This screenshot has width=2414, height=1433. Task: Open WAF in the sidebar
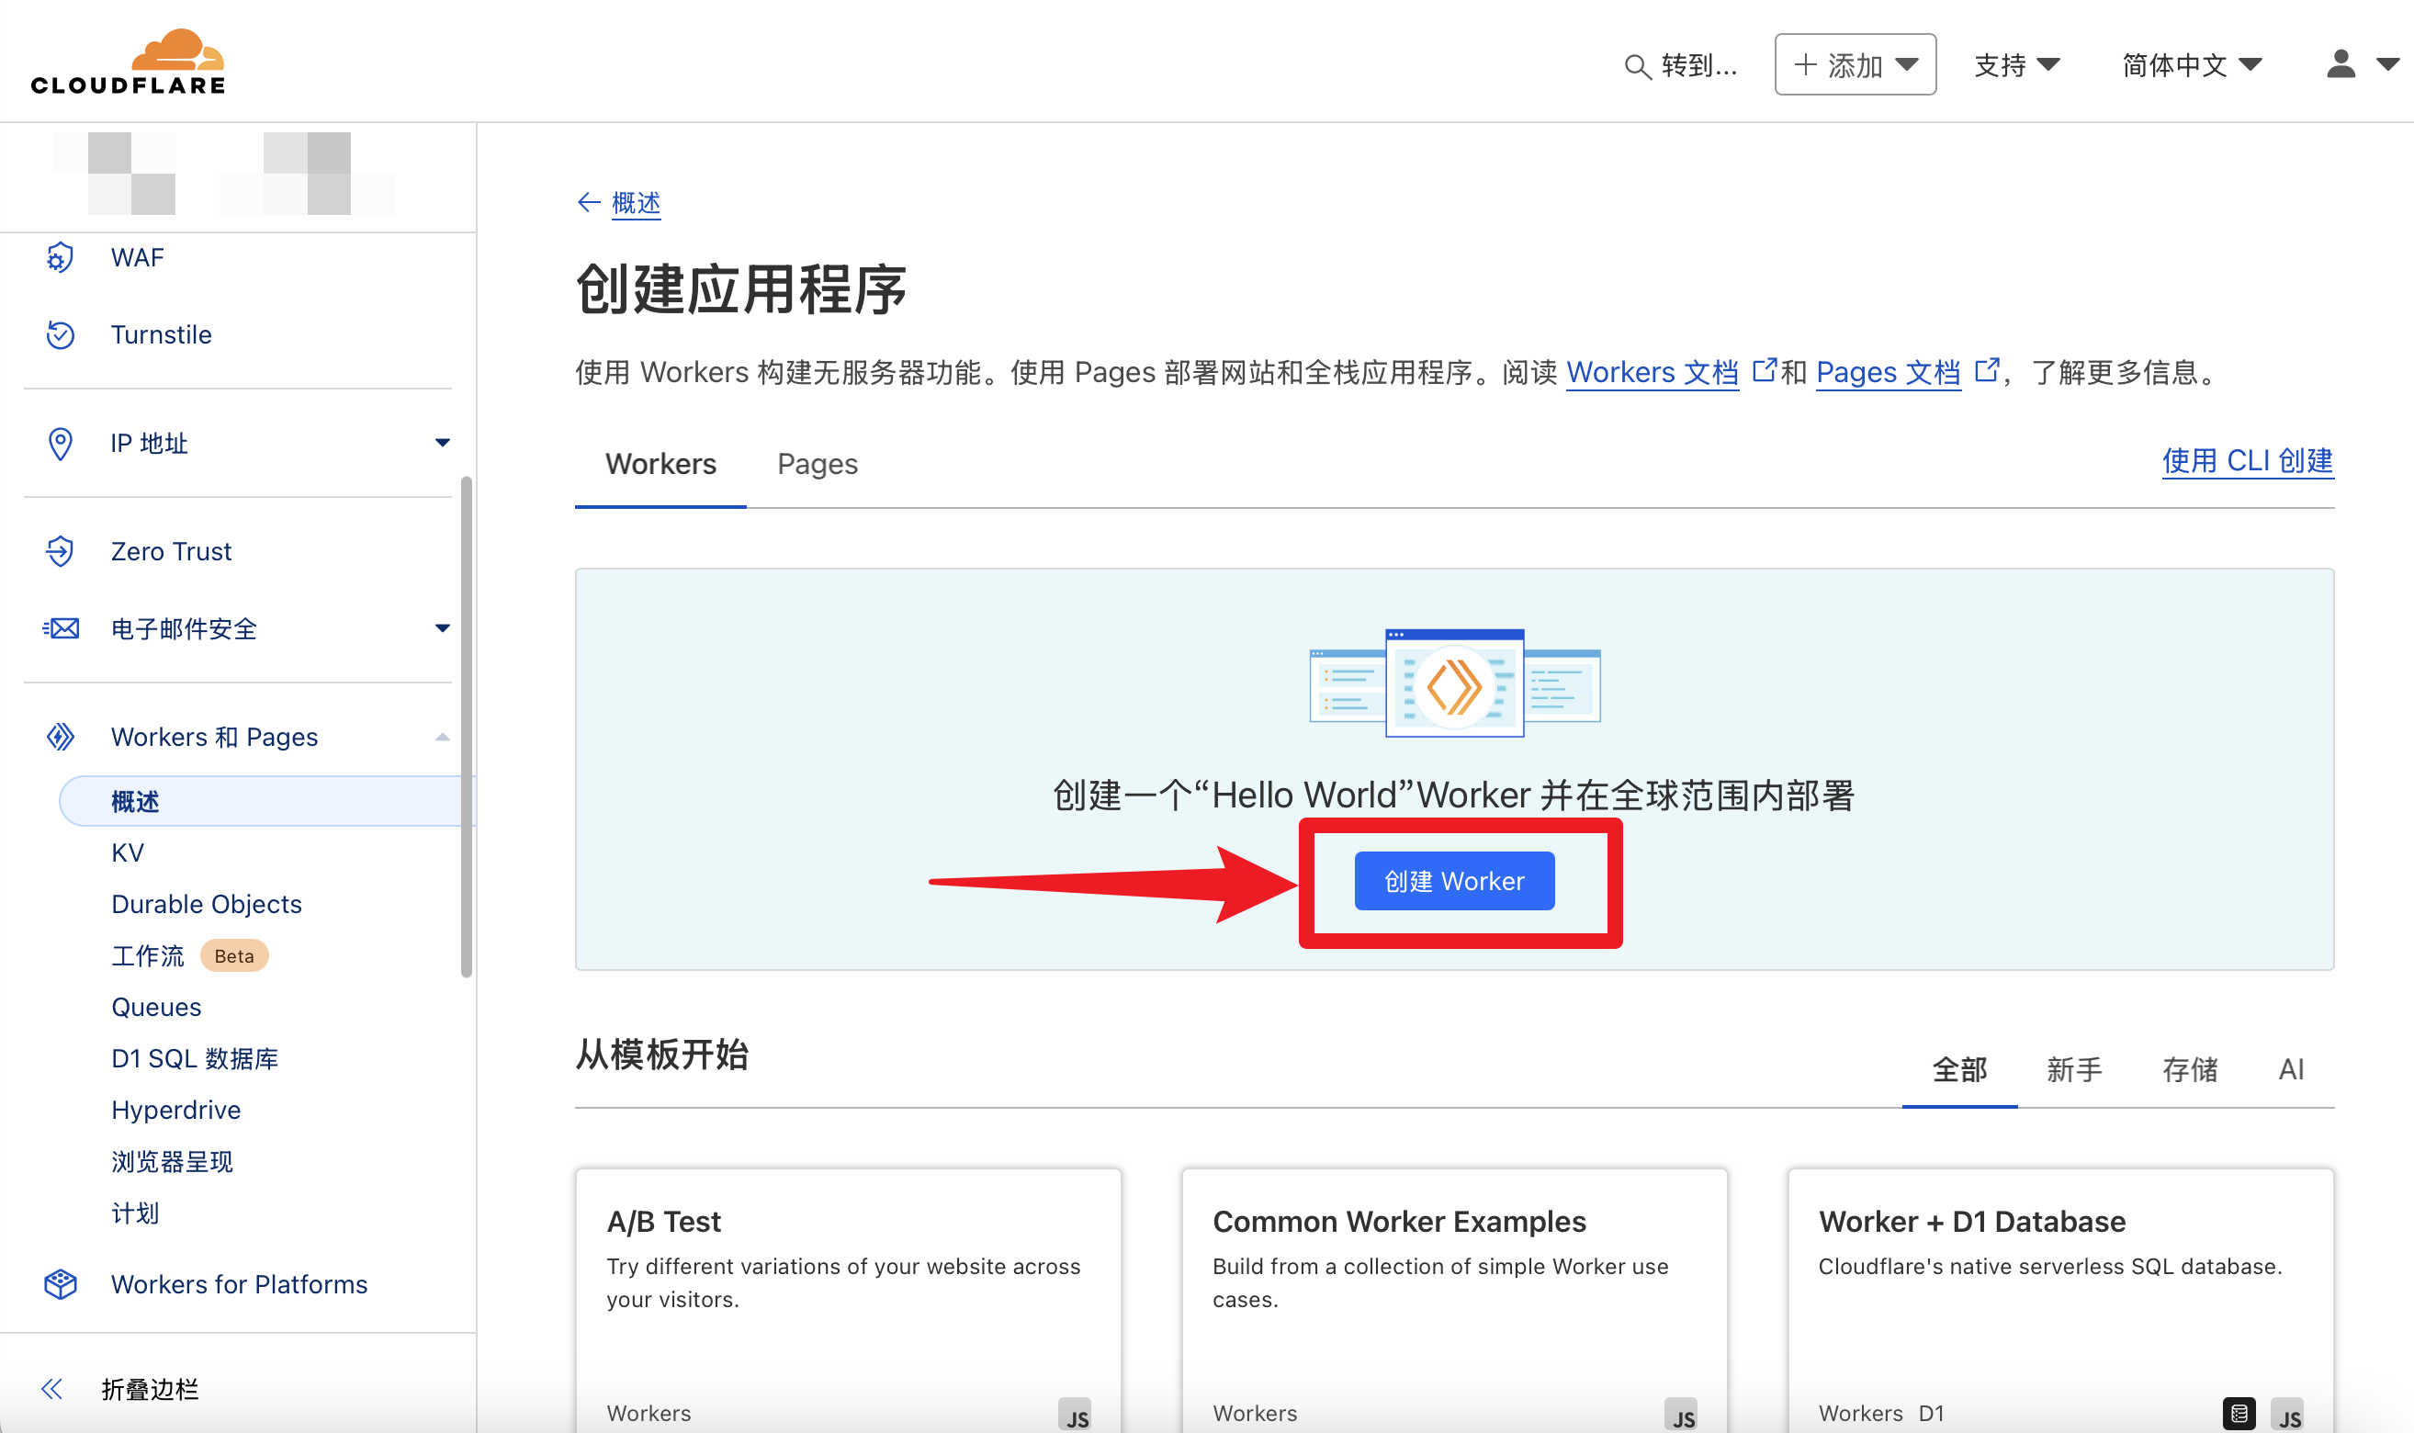pos(137,258)
